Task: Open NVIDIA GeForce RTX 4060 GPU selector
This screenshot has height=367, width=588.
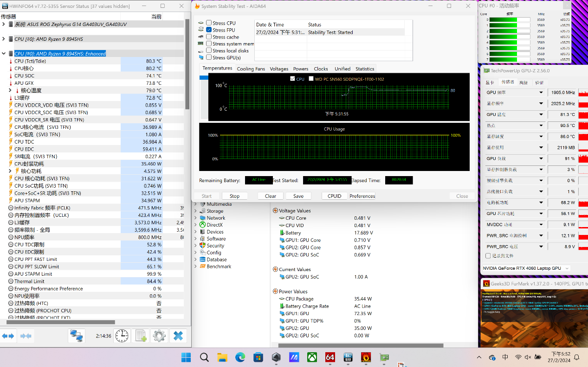Action: point(526,268)
